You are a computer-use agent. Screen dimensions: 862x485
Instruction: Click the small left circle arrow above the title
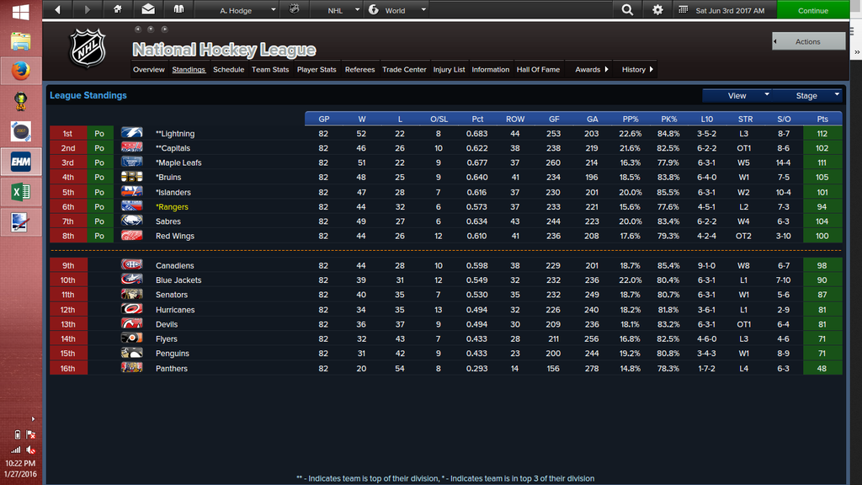tap(138, 29)
